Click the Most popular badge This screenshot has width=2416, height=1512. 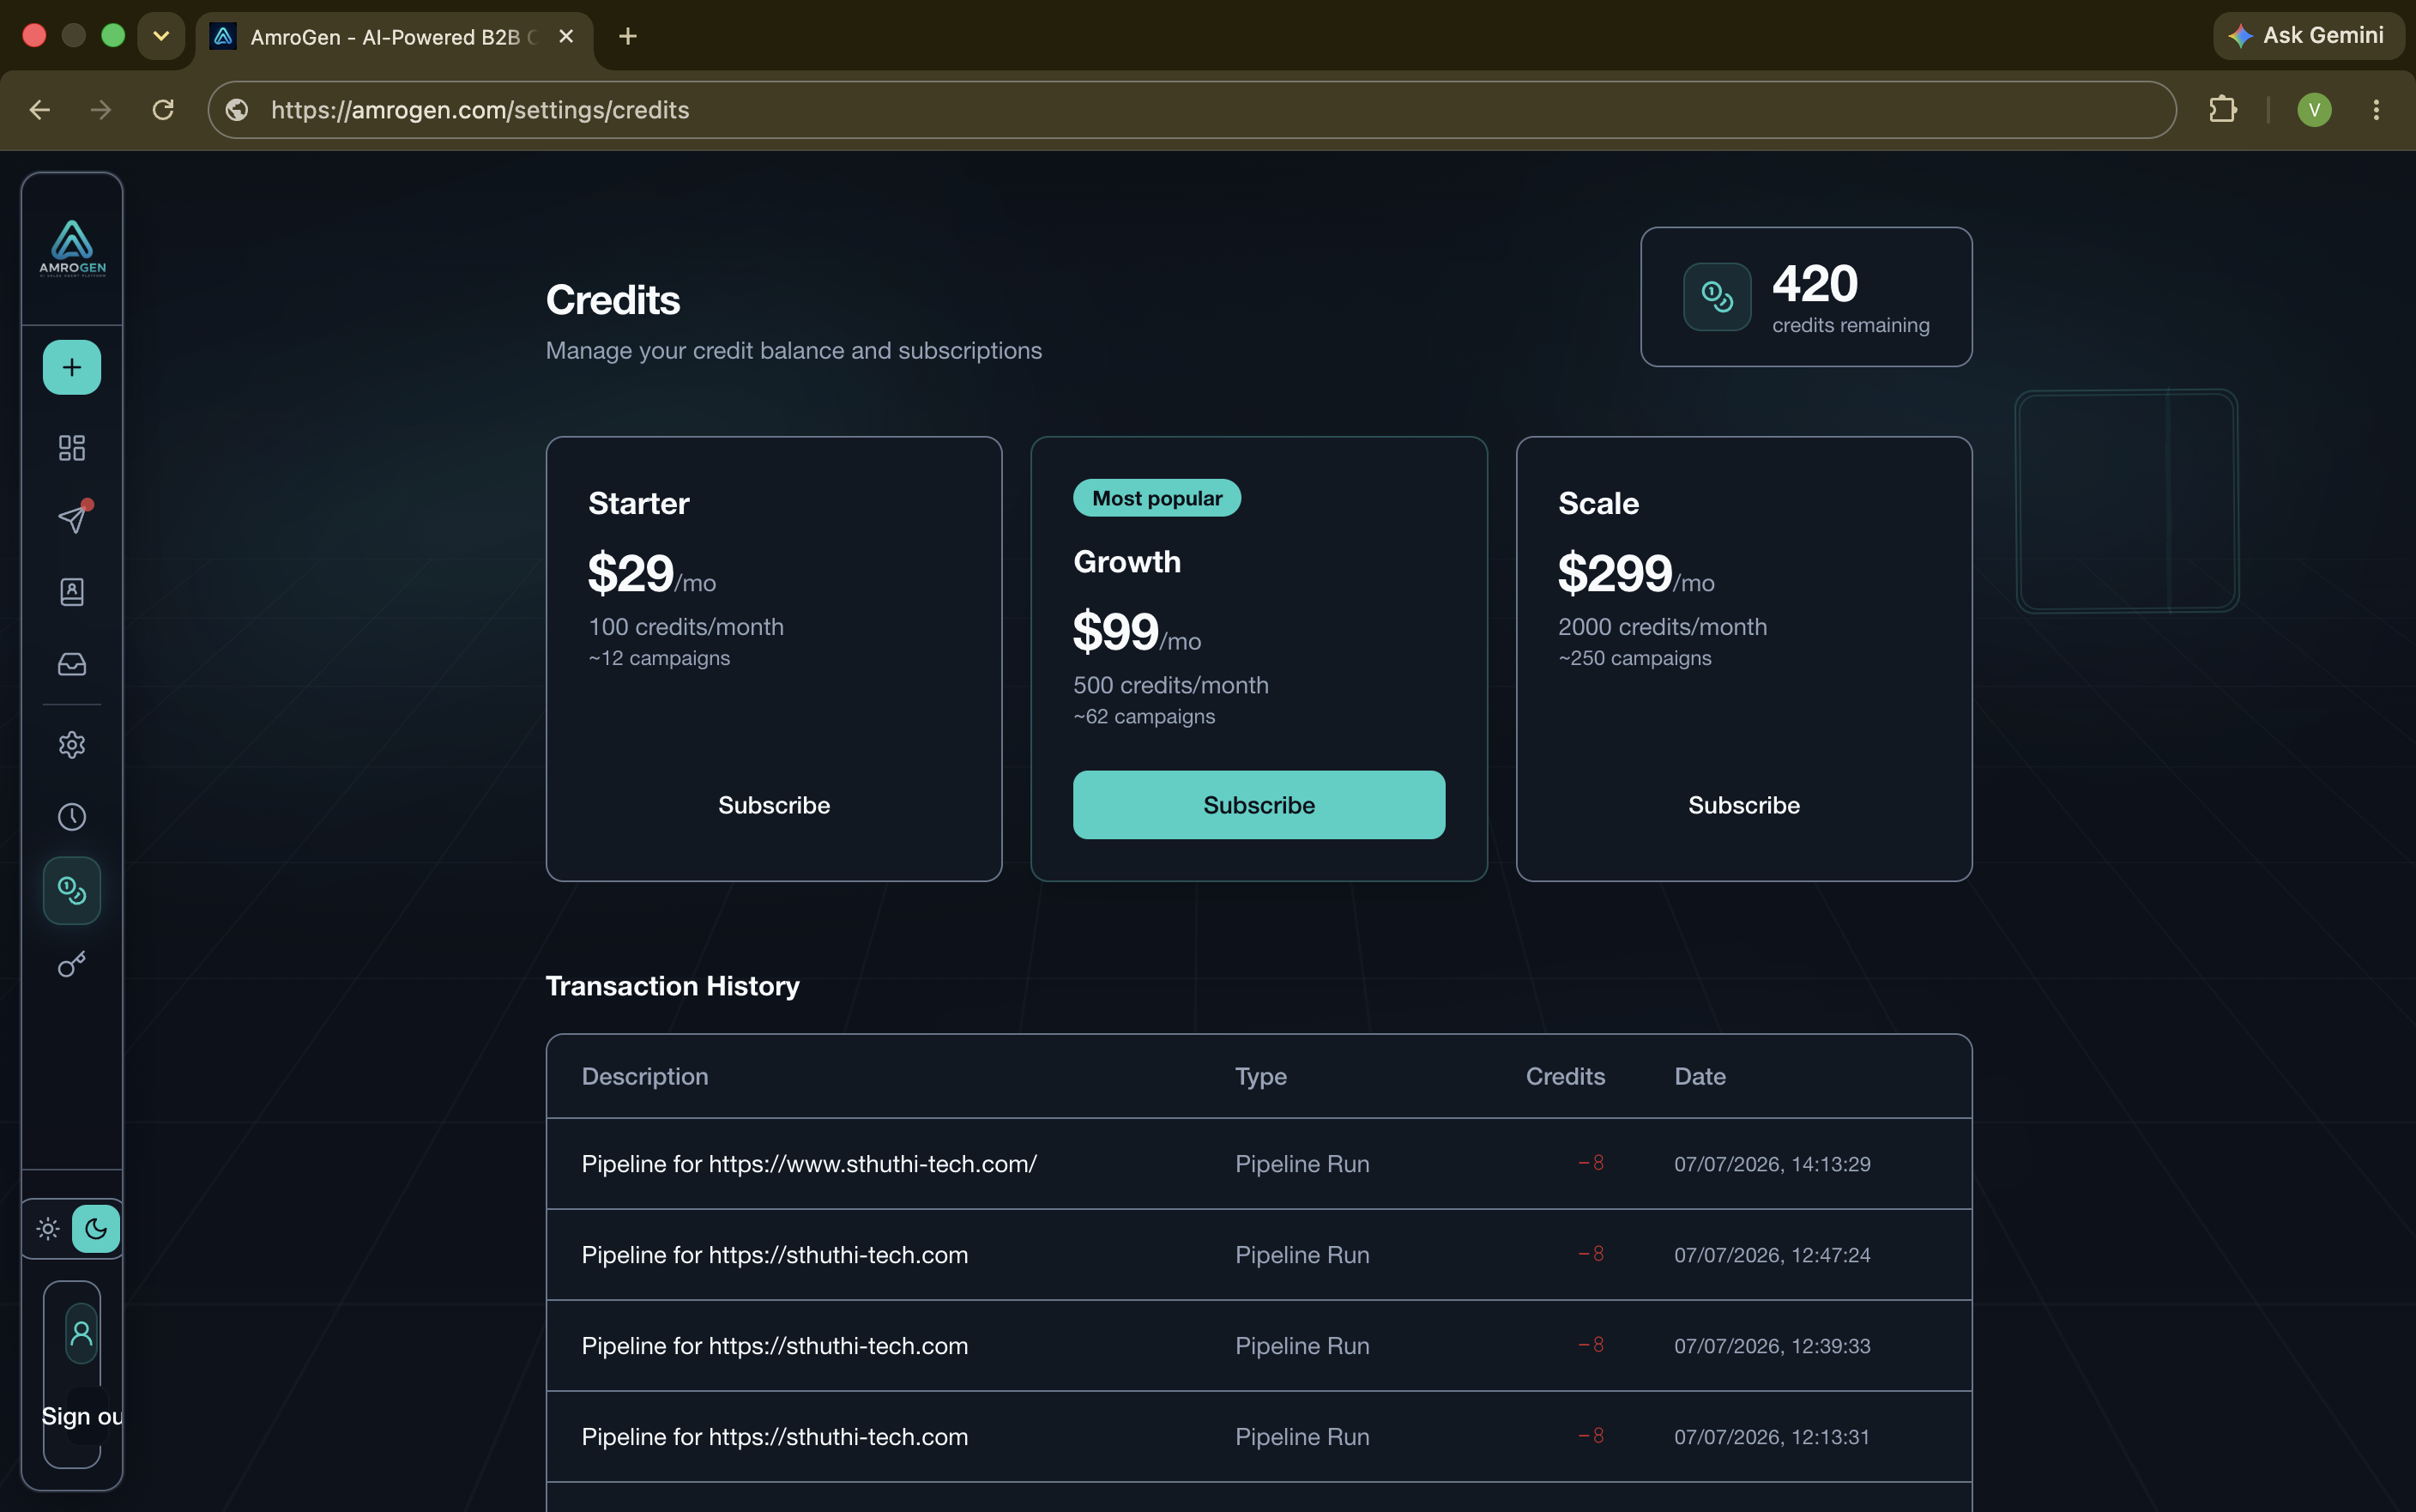pyautogui.click(x=1157, y=498)
